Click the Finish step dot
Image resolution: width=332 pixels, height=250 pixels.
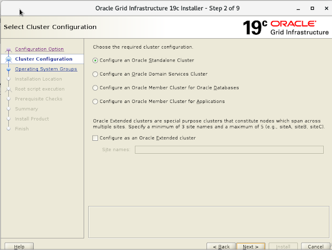point(8,129)
